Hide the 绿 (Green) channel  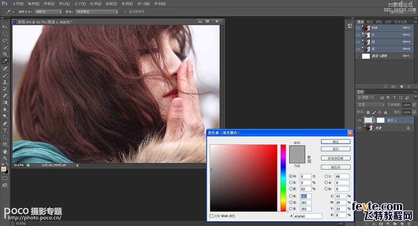click(x=358, y=42)
